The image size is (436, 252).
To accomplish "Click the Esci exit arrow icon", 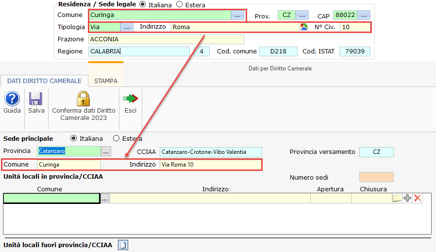I will click(x=130, y=99).
